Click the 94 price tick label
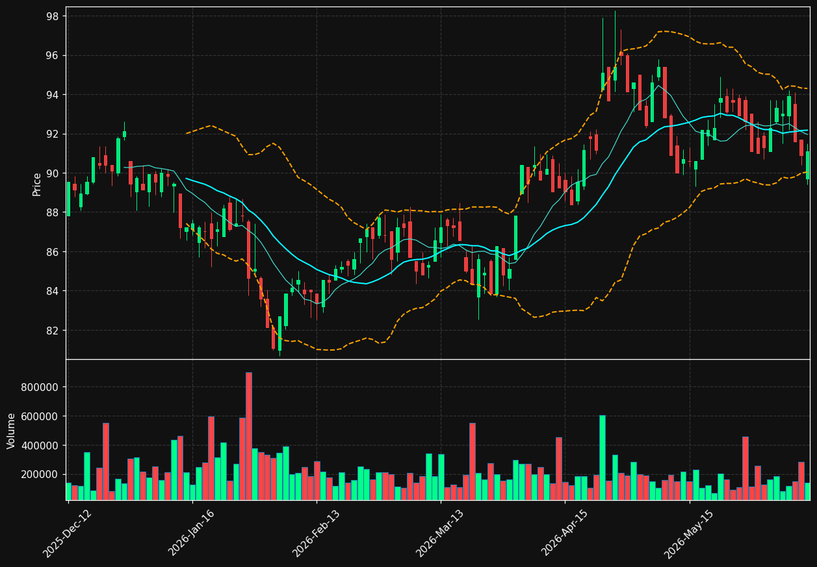This screenshot has width=817, height=567. click(x=53, y=95)
